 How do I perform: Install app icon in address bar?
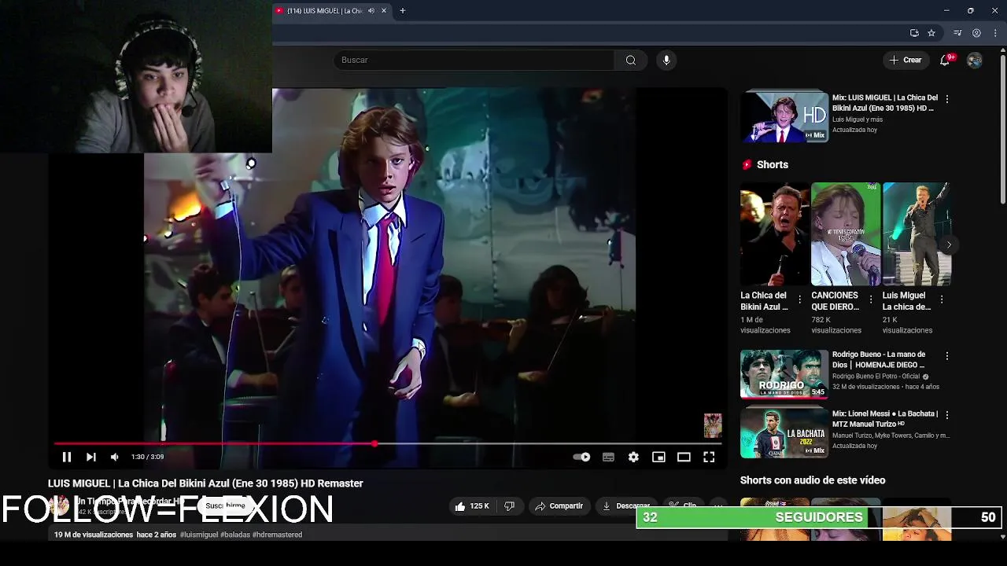click(x=914, y=33)
